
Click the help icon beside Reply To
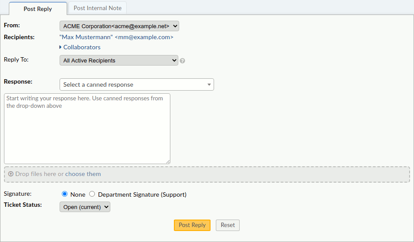[x=182, y=61]
